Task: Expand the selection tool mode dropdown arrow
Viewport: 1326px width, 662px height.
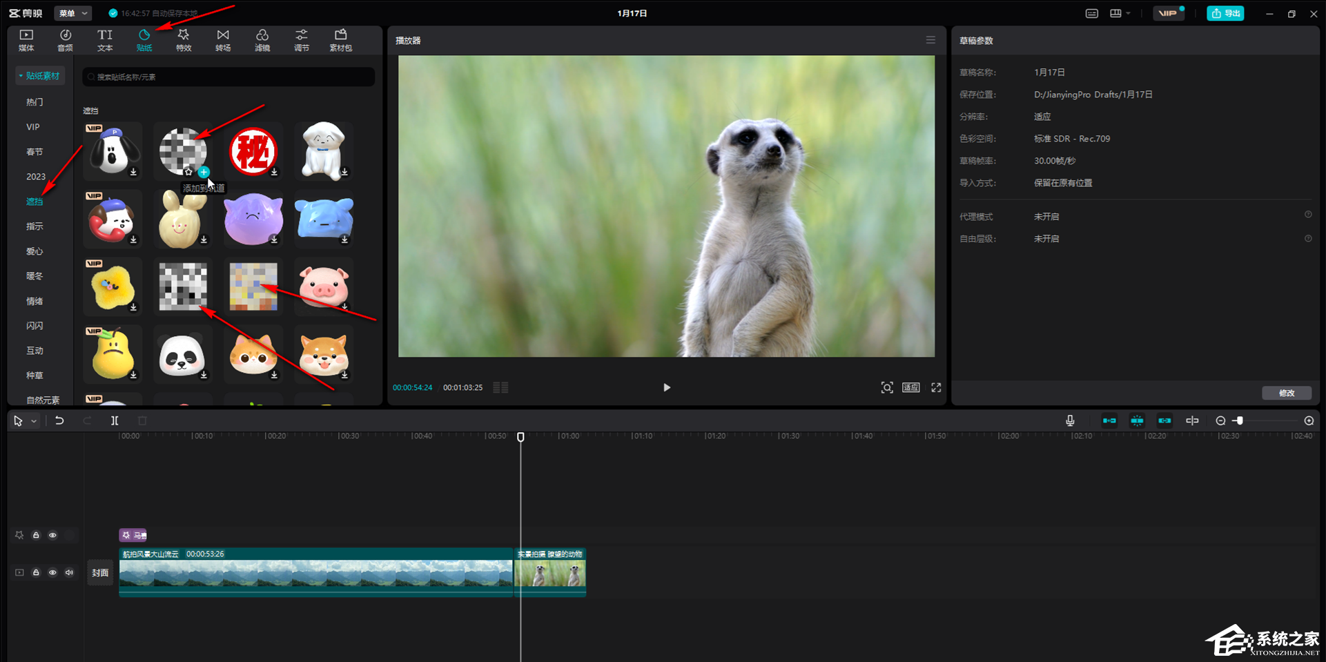Action: [34, 421]
